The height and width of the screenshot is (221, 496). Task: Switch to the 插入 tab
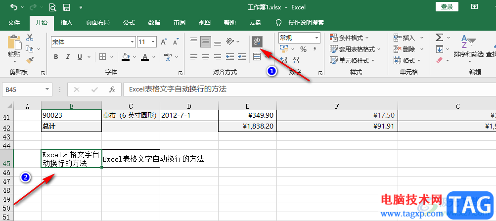click(x=67, y=23)
